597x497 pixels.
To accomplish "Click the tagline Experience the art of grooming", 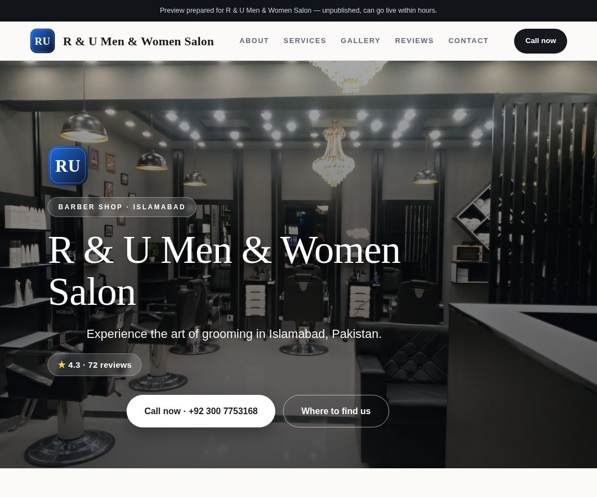I will (x=234, y=334).
